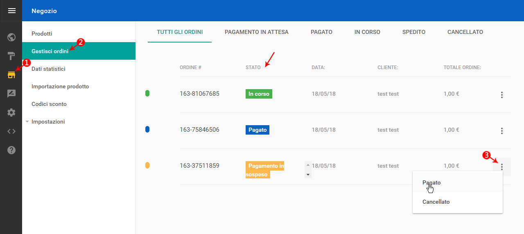Click date 18/05/18 of order 163-75846506
The height and width of the screenshot is (234, 524).
coord(324,130)
